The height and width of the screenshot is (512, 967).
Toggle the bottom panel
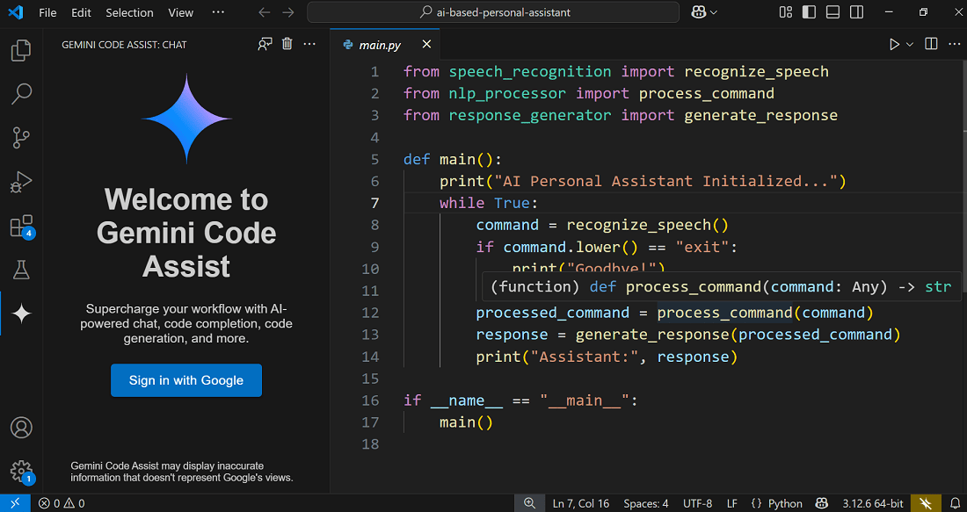point(832,12)
